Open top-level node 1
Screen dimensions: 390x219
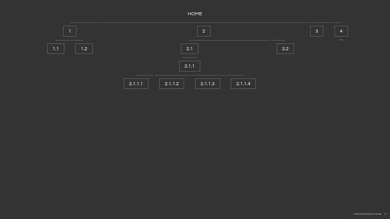click(70, 31)
